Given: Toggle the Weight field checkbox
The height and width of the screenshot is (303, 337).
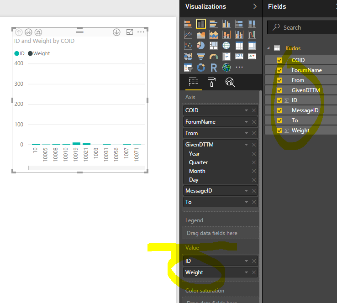Looking at the screenshot, I should point(279,131).
